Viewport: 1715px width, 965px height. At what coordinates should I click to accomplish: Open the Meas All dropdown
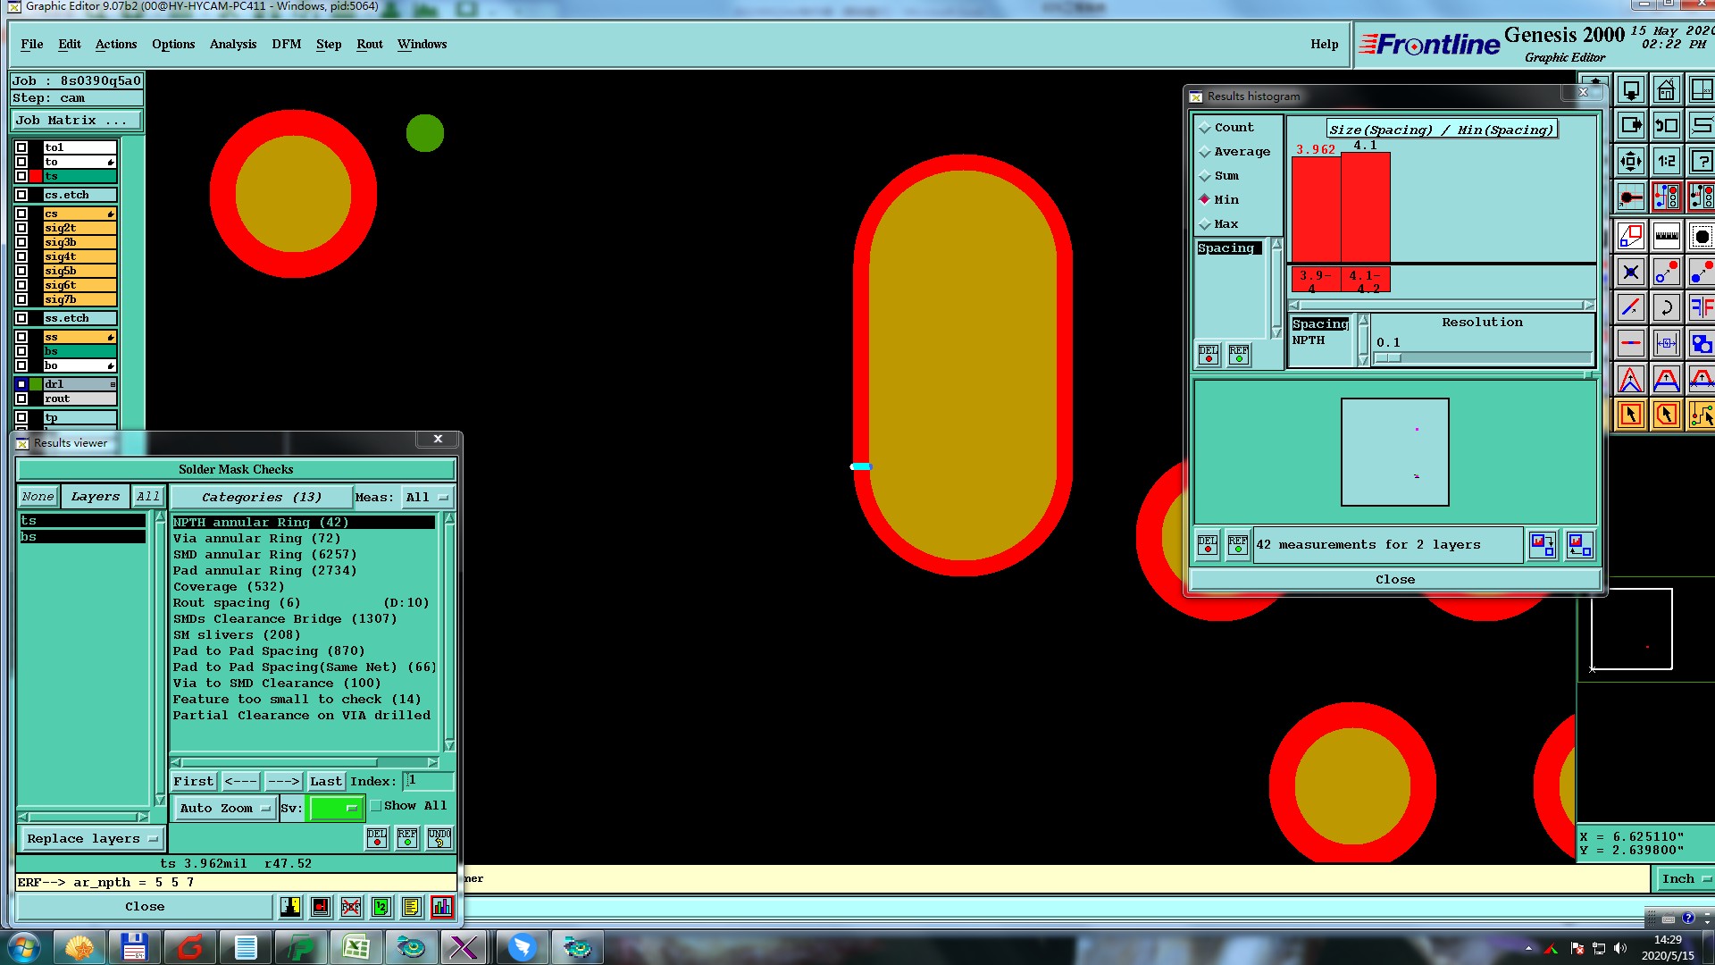click(427, 498)
